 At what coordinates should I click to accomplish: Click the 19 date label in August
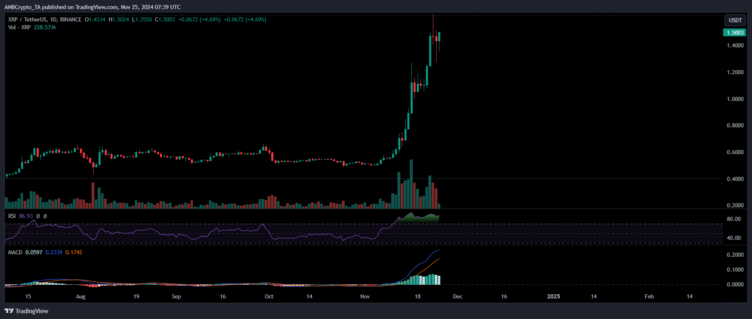[136, 296]
